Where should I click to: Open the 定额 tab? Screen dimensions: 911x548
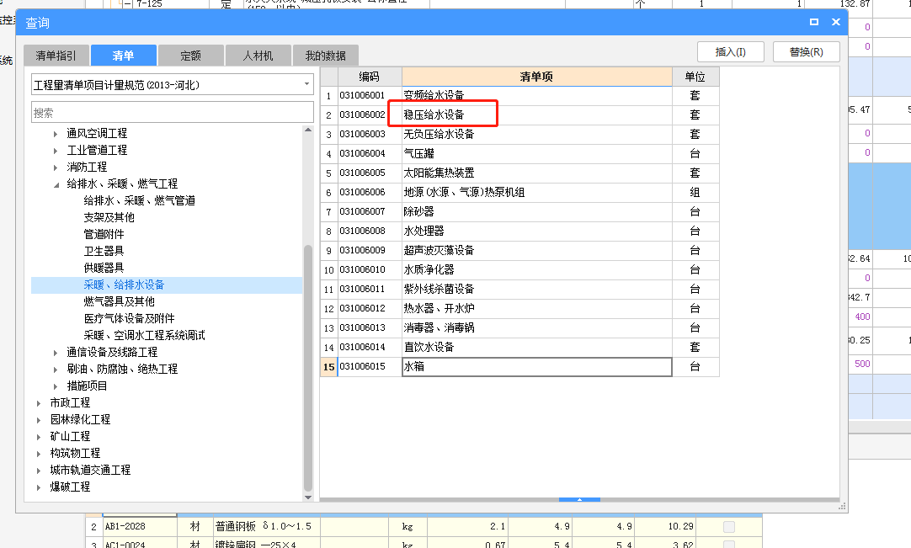(190, 56)
